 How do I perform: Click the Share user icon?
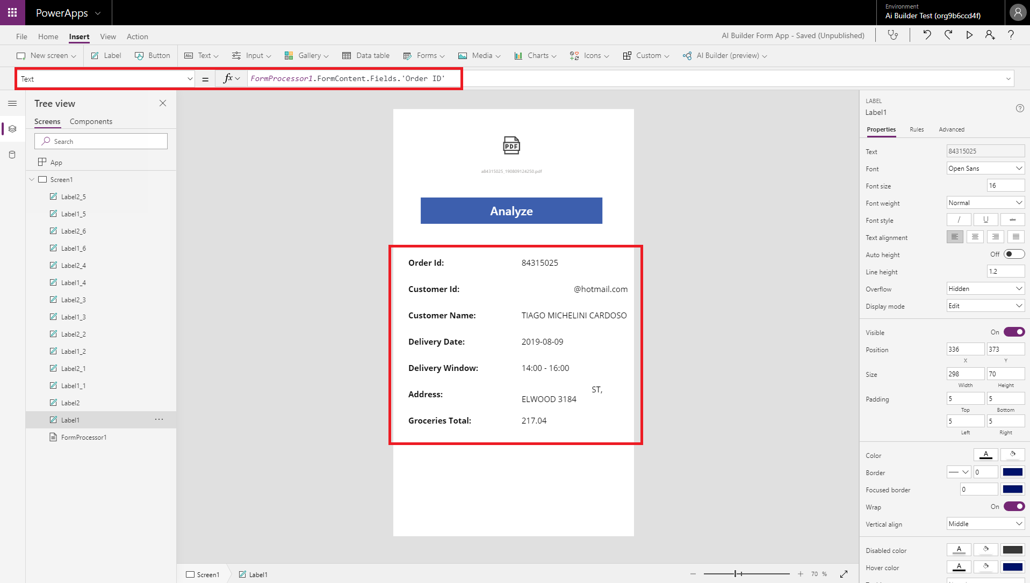pos(990,35)
